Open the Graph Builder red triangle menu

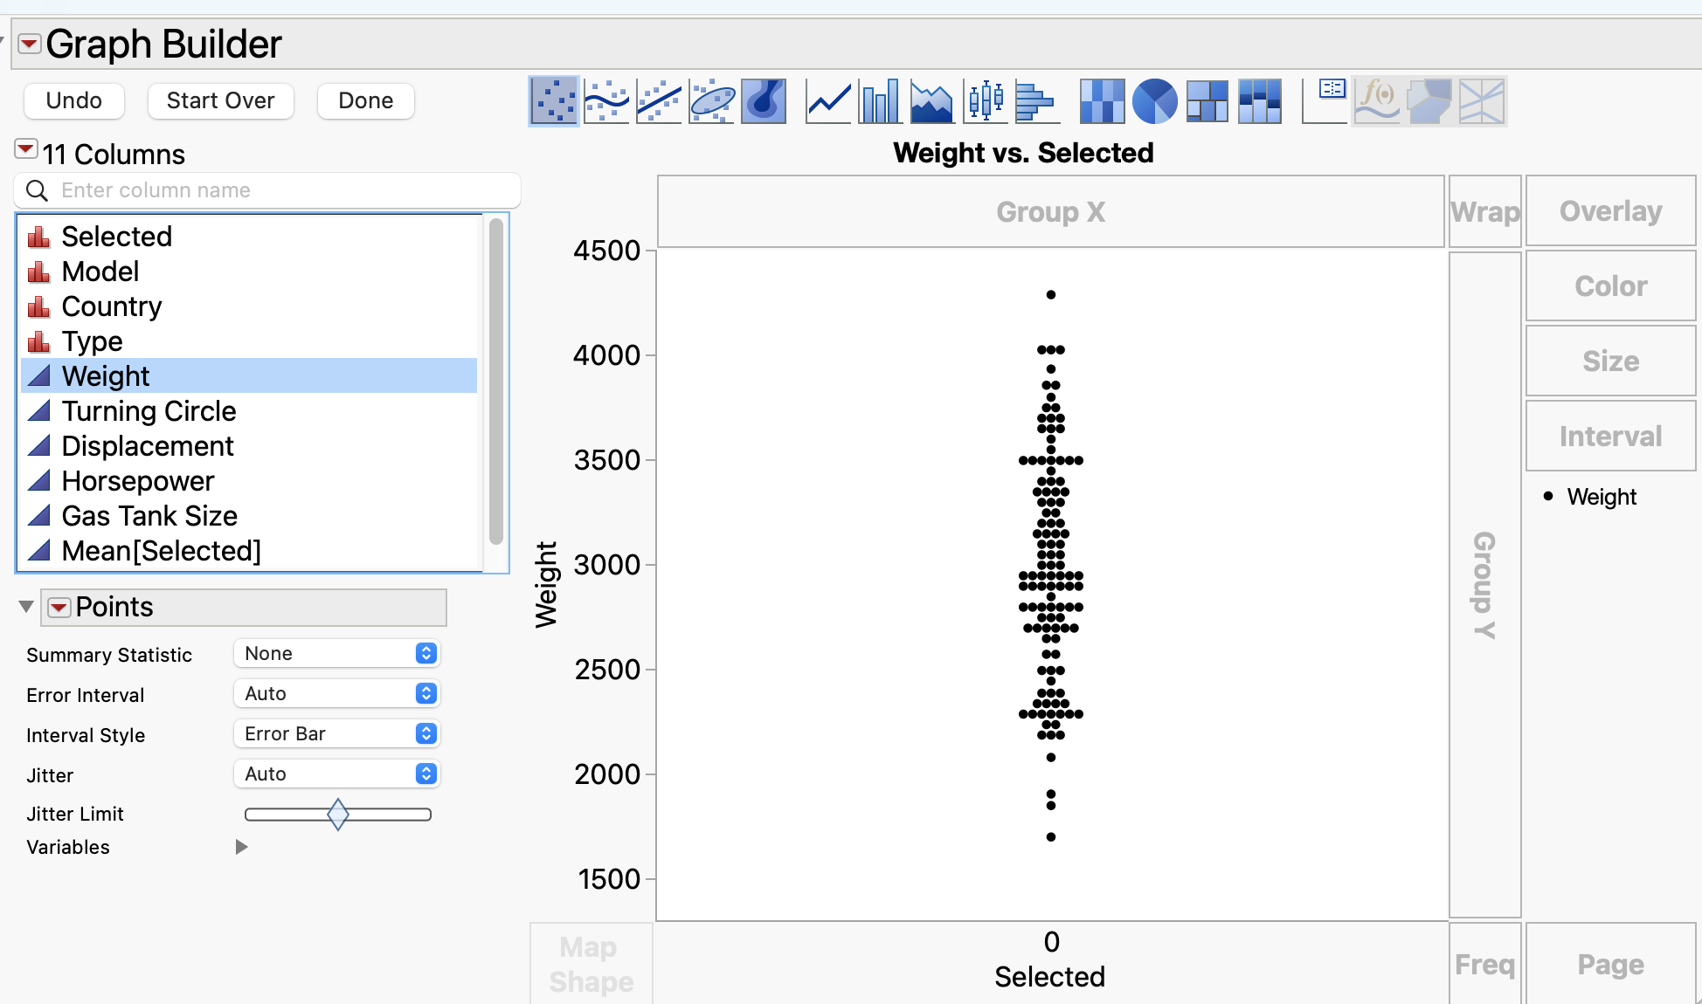(x=30, y=44)
